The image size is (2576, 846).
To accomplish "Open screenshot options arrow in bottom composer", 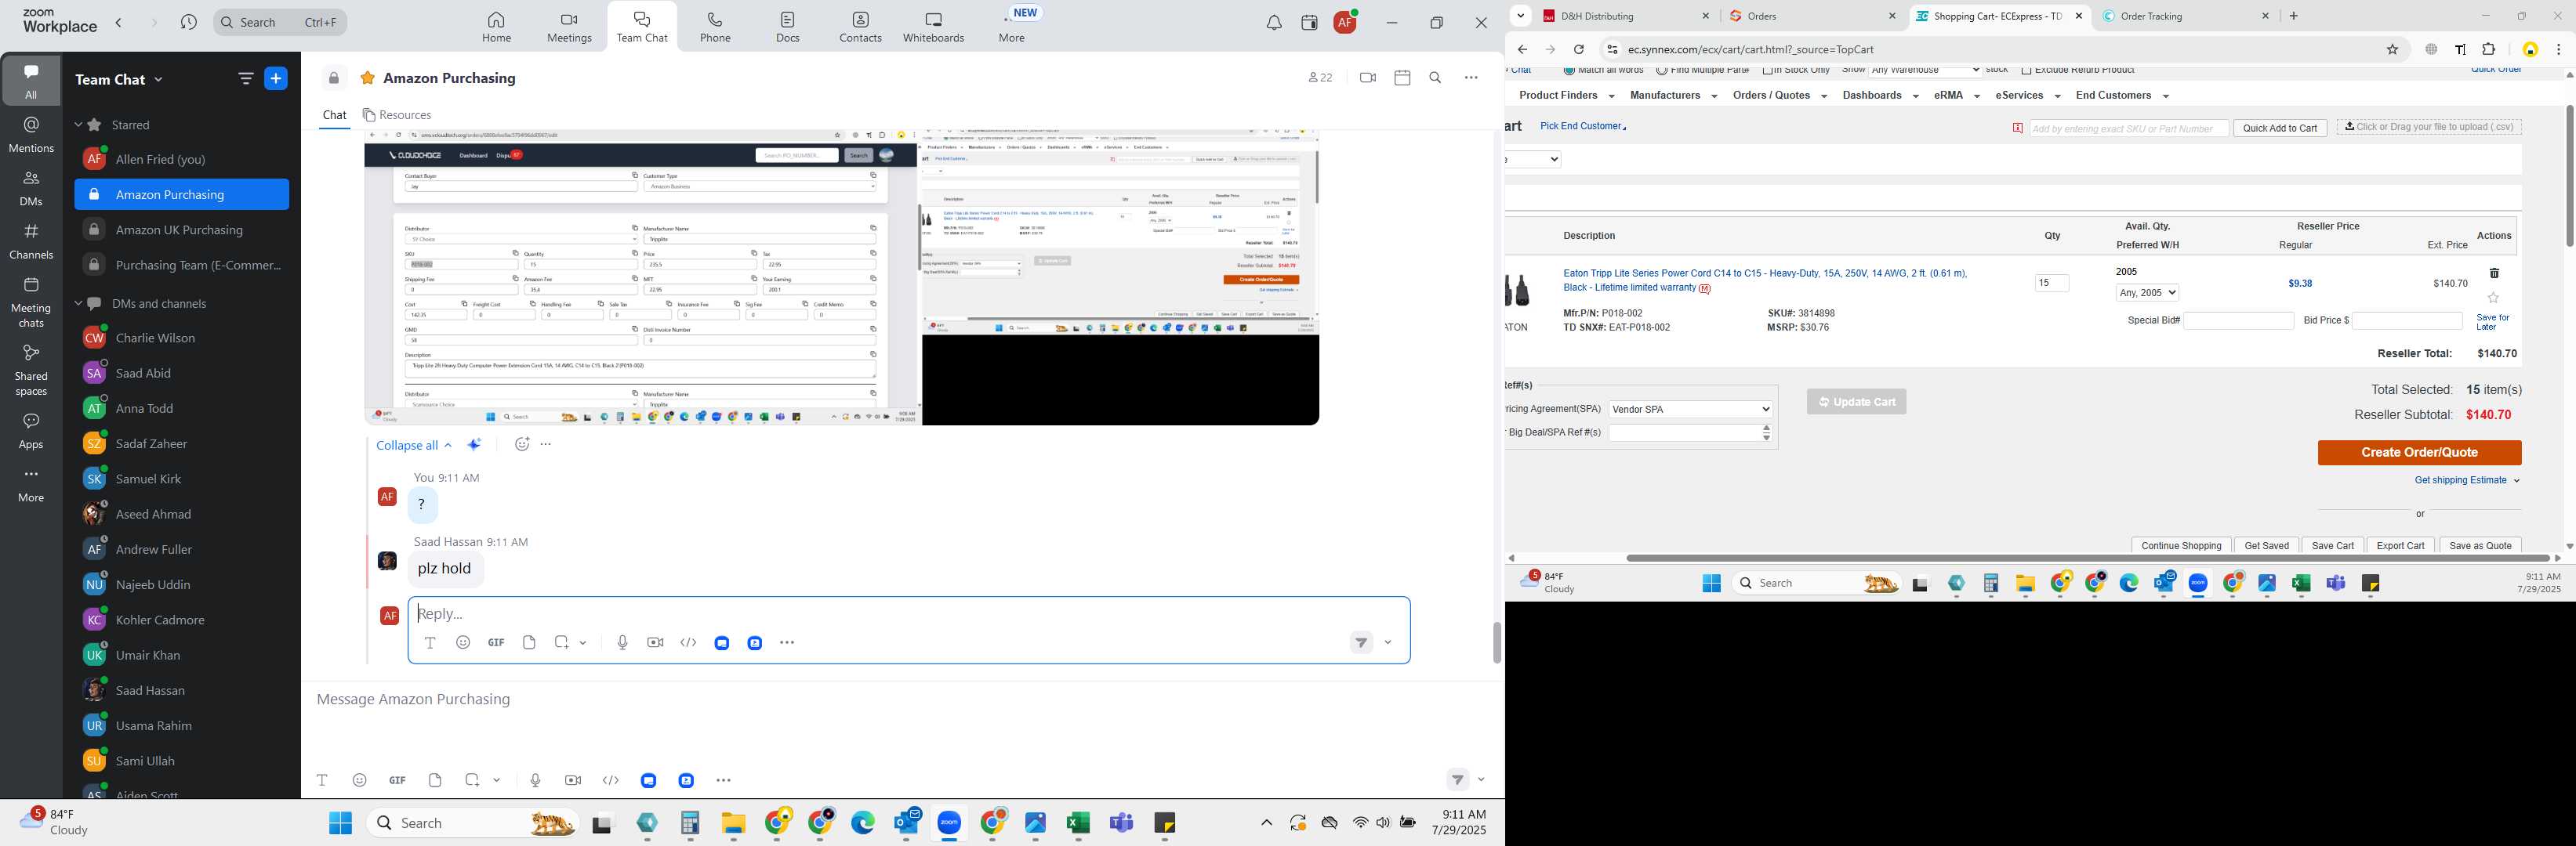I will point(497,780).
